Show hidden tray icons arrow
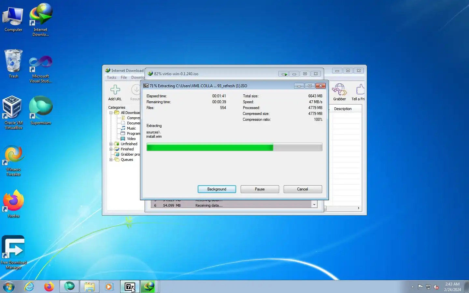Image resolution: width=469 pixels, height=293 pixels. (412, 287)
